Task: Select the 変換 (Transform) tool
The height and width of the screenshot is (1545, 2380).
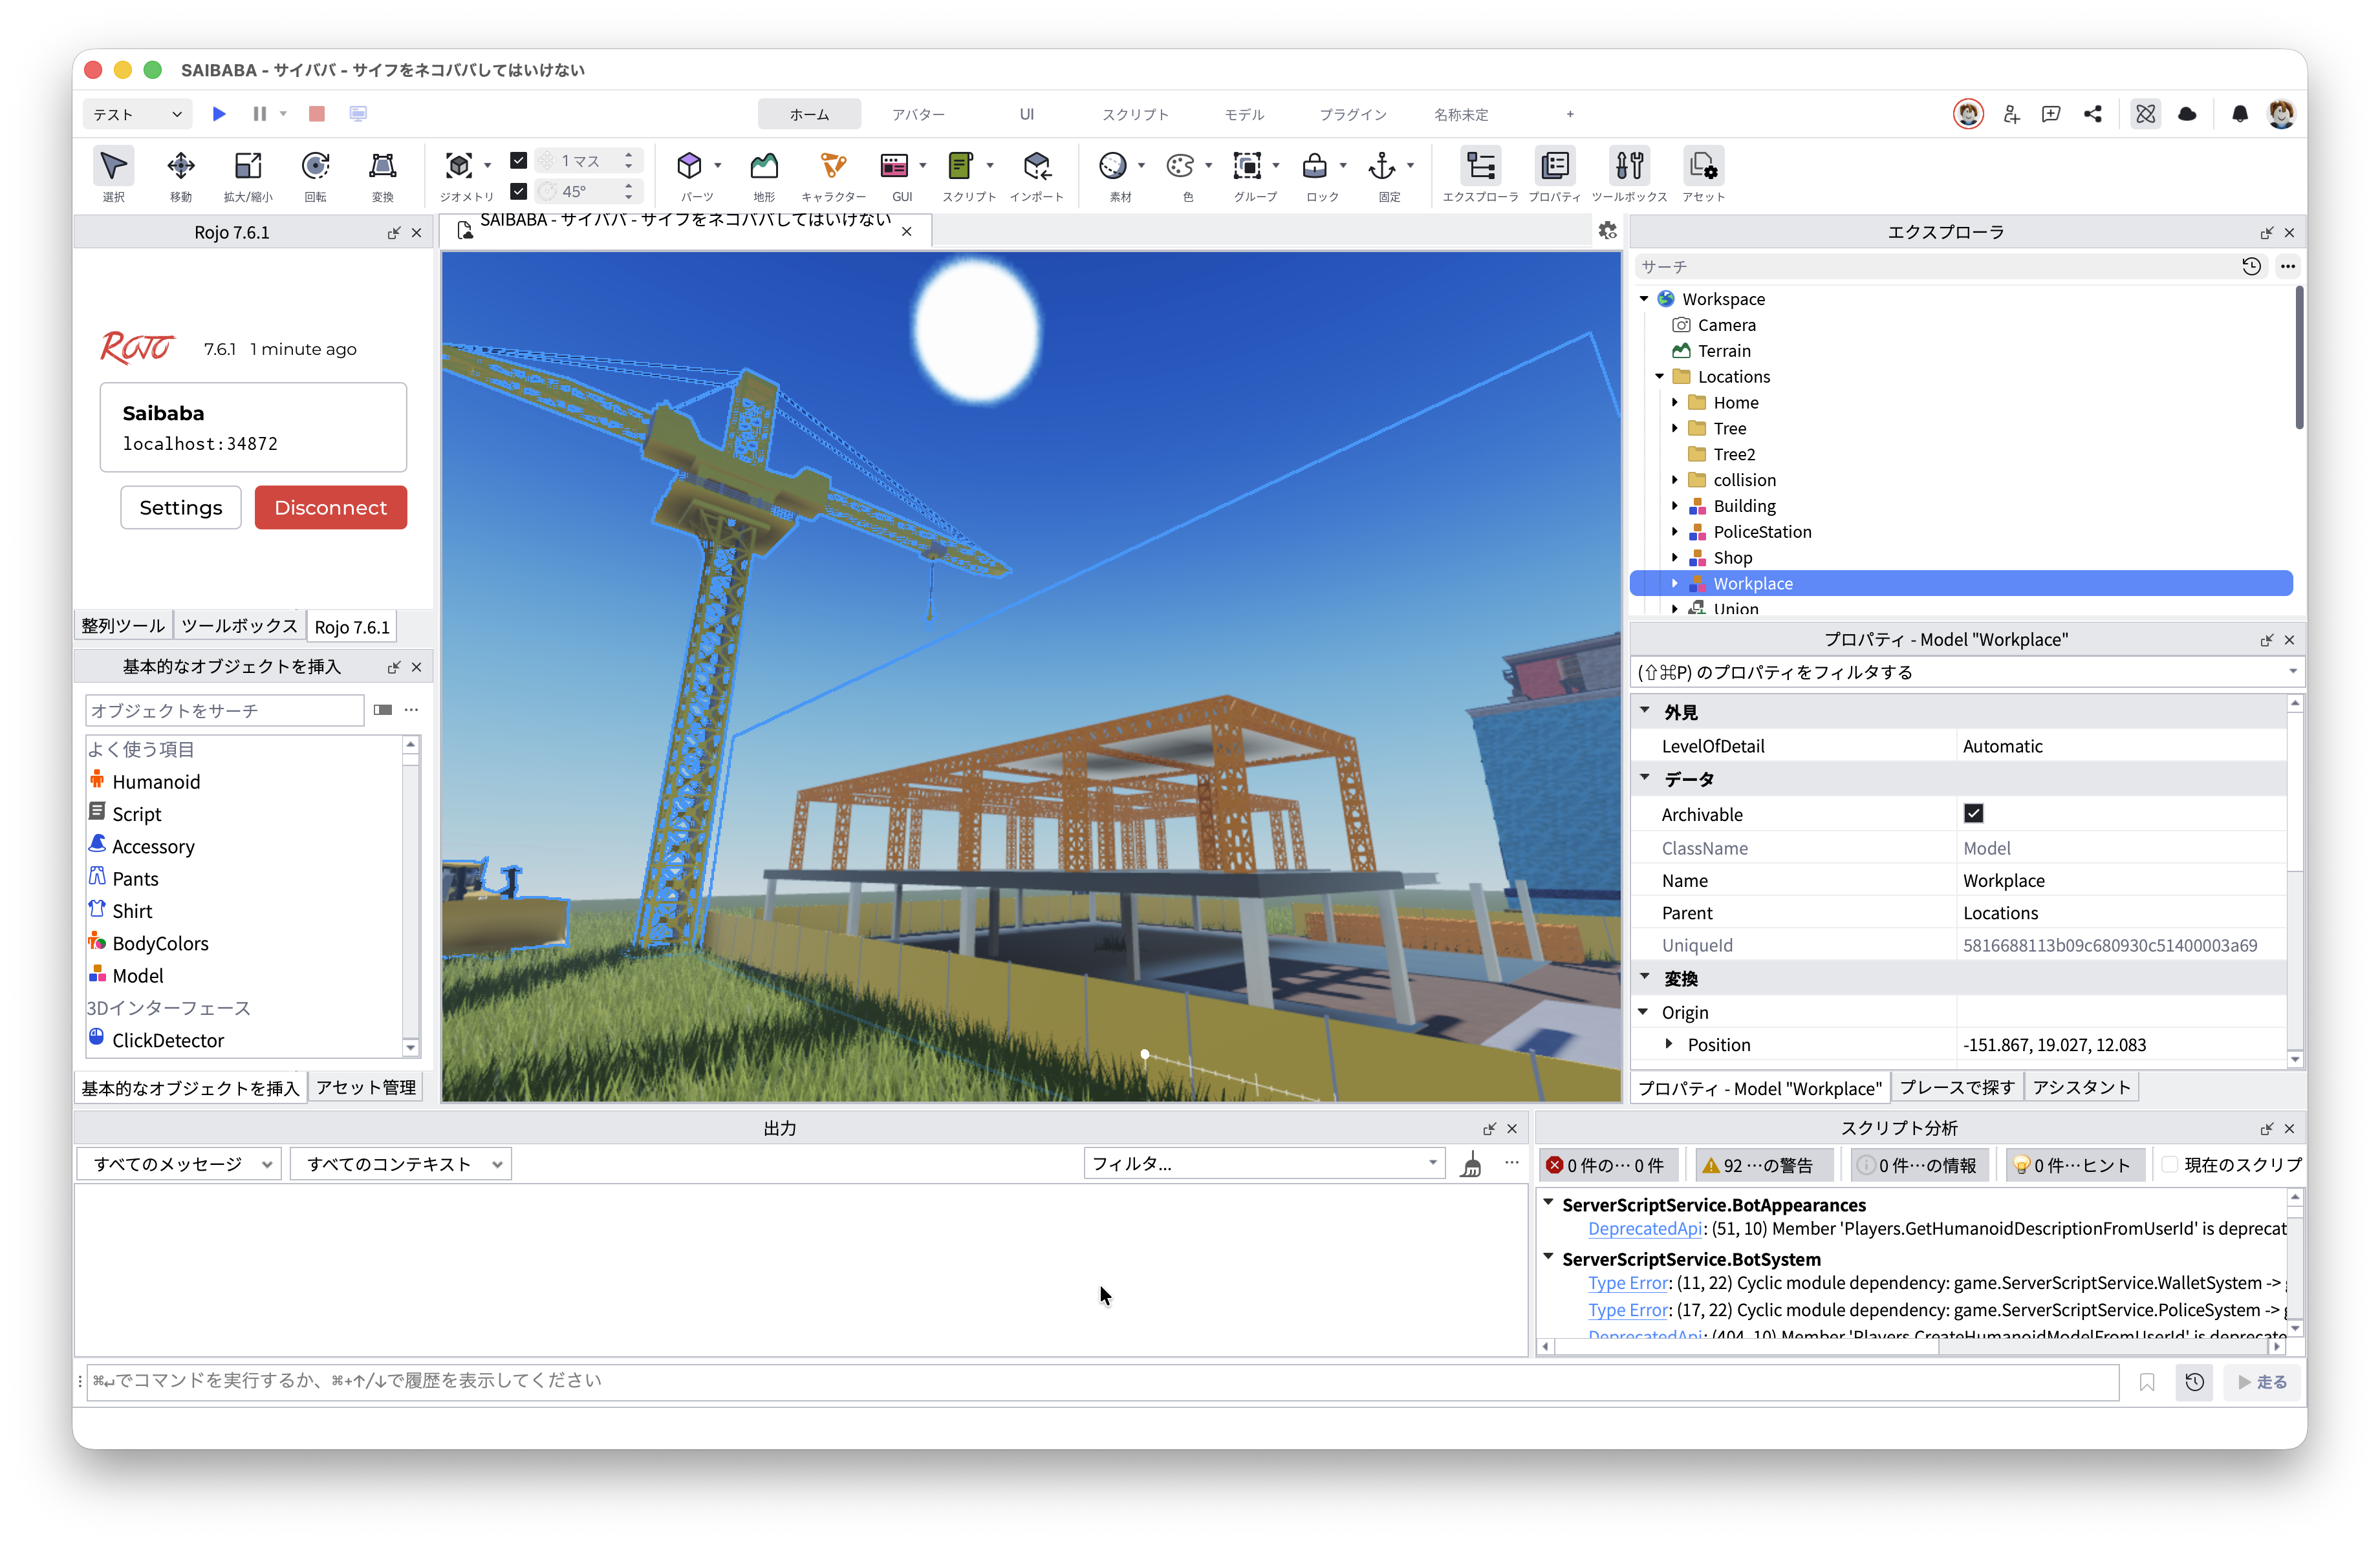Action: click(382, 166)
